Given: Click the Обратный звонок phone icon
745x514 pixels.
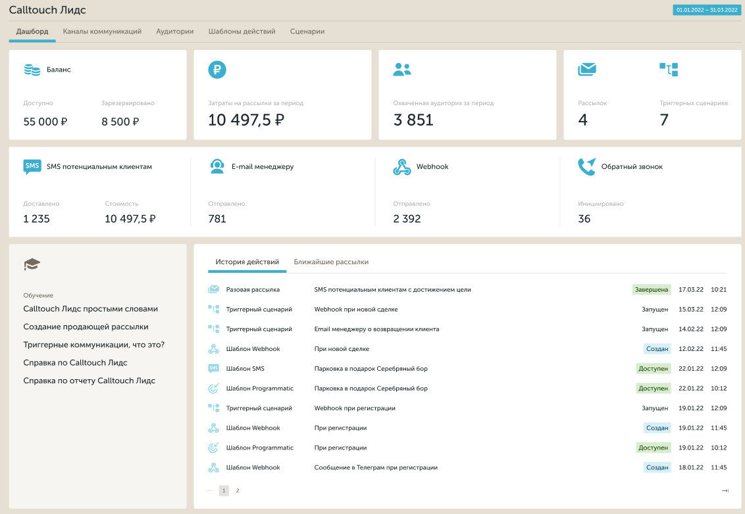Looking at the screenshot, I should pos(586,167).
